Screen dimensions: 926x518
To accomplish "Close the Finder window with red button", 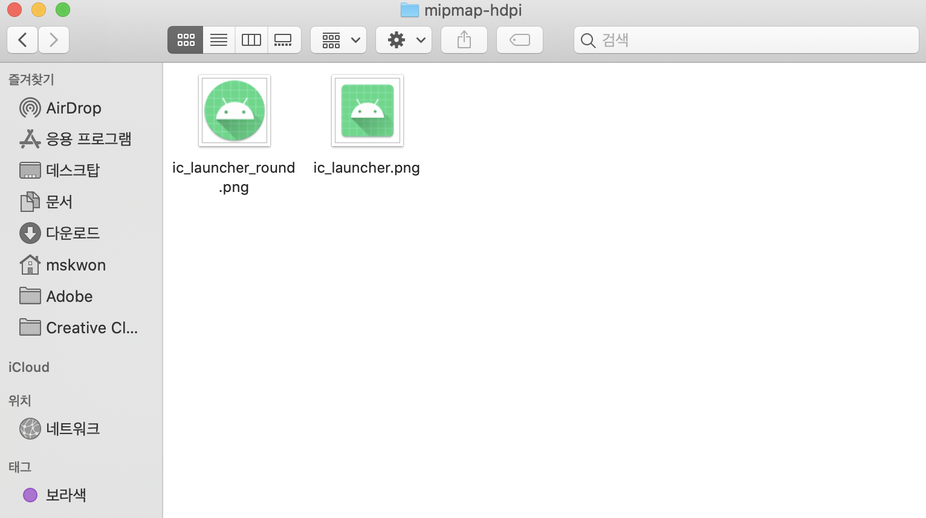I will click(15, 10).
